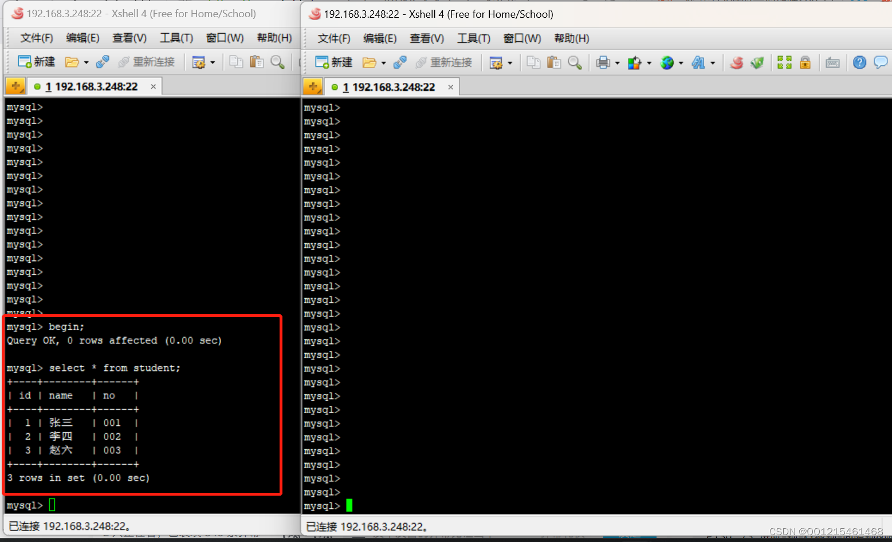Expand properties dropdown arrow in right window
Viewport: 892px width, 542px height.
[510, 63]
